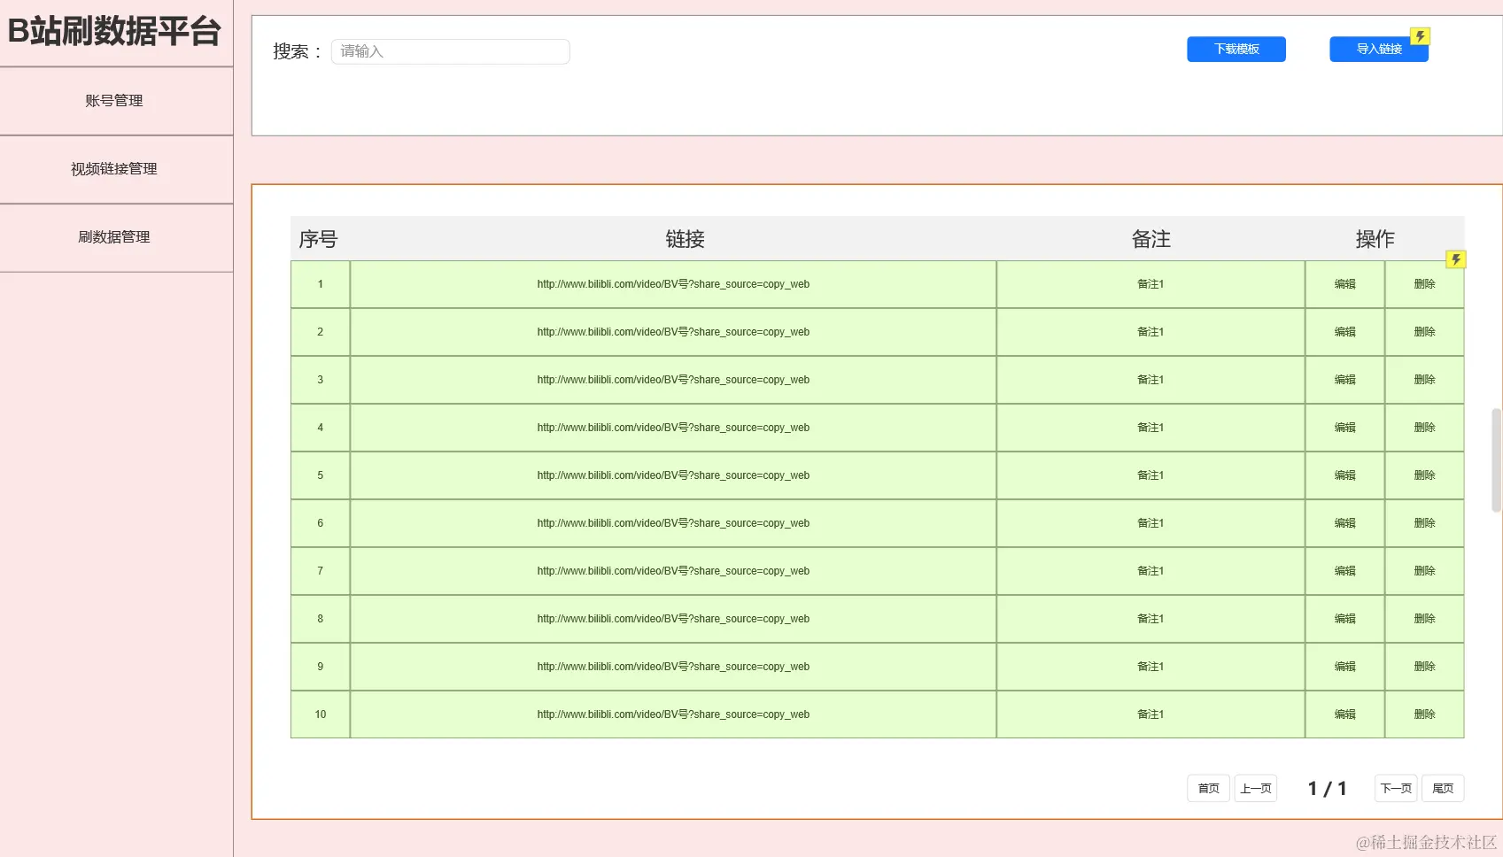The height and width of the screenshot is (857, 1503).
Task: Click the 1 / 1 page indicator
Action: pyautogui.click(x=1327, y=788)
